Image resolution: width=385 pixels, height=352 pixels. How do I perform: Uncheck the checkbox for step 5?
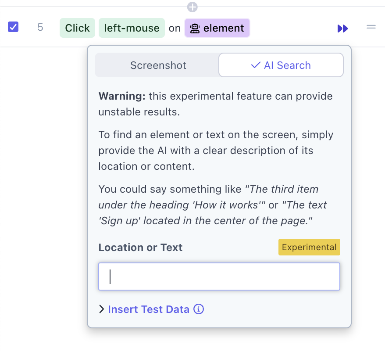pos(14,27)
